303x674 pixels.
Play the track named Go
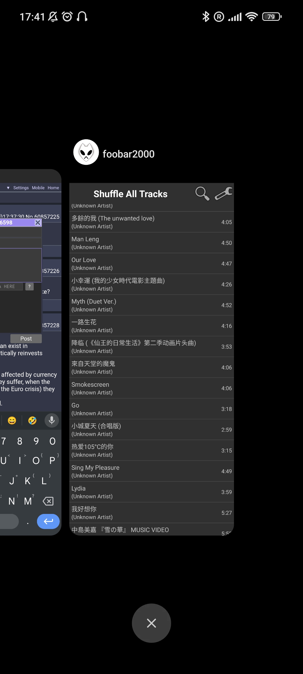(x=151, y=409)
